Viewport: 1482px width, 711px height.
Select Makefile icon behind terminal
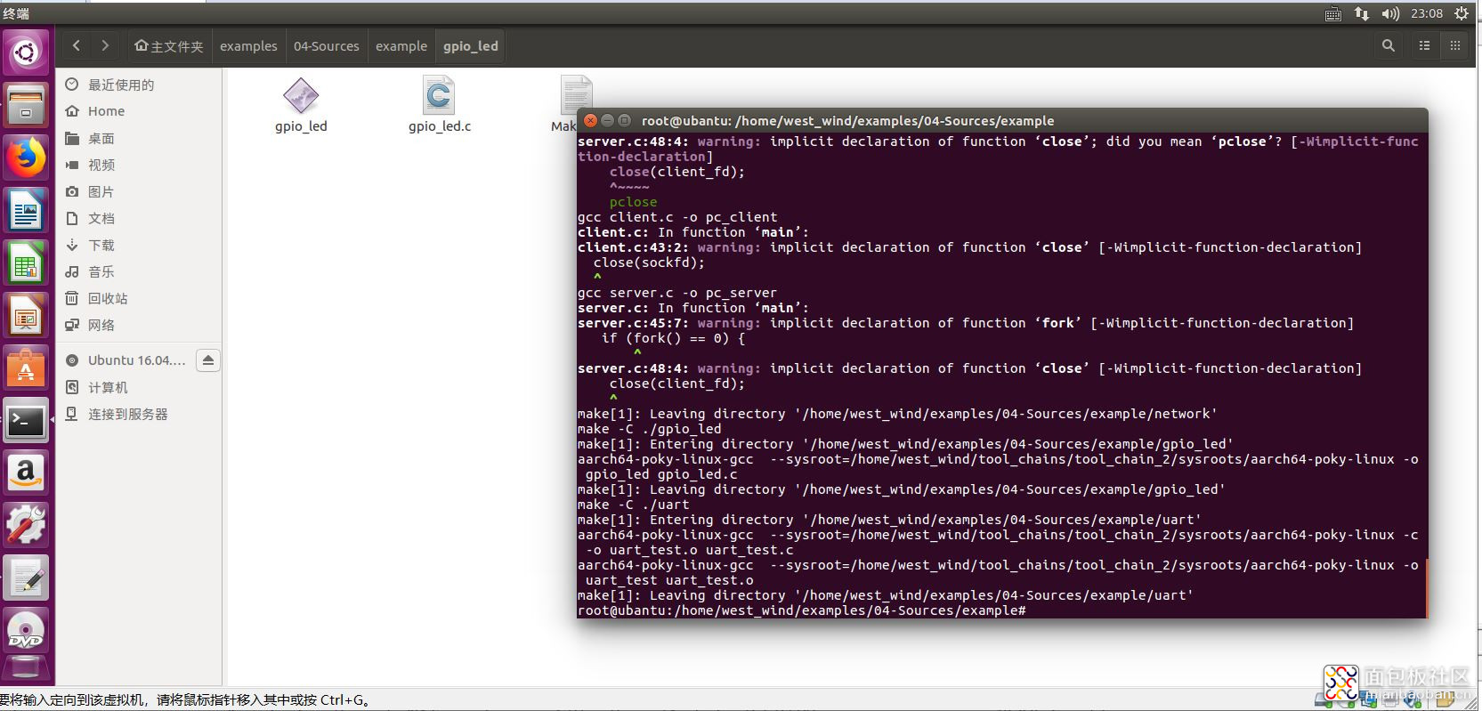[576, 93]
